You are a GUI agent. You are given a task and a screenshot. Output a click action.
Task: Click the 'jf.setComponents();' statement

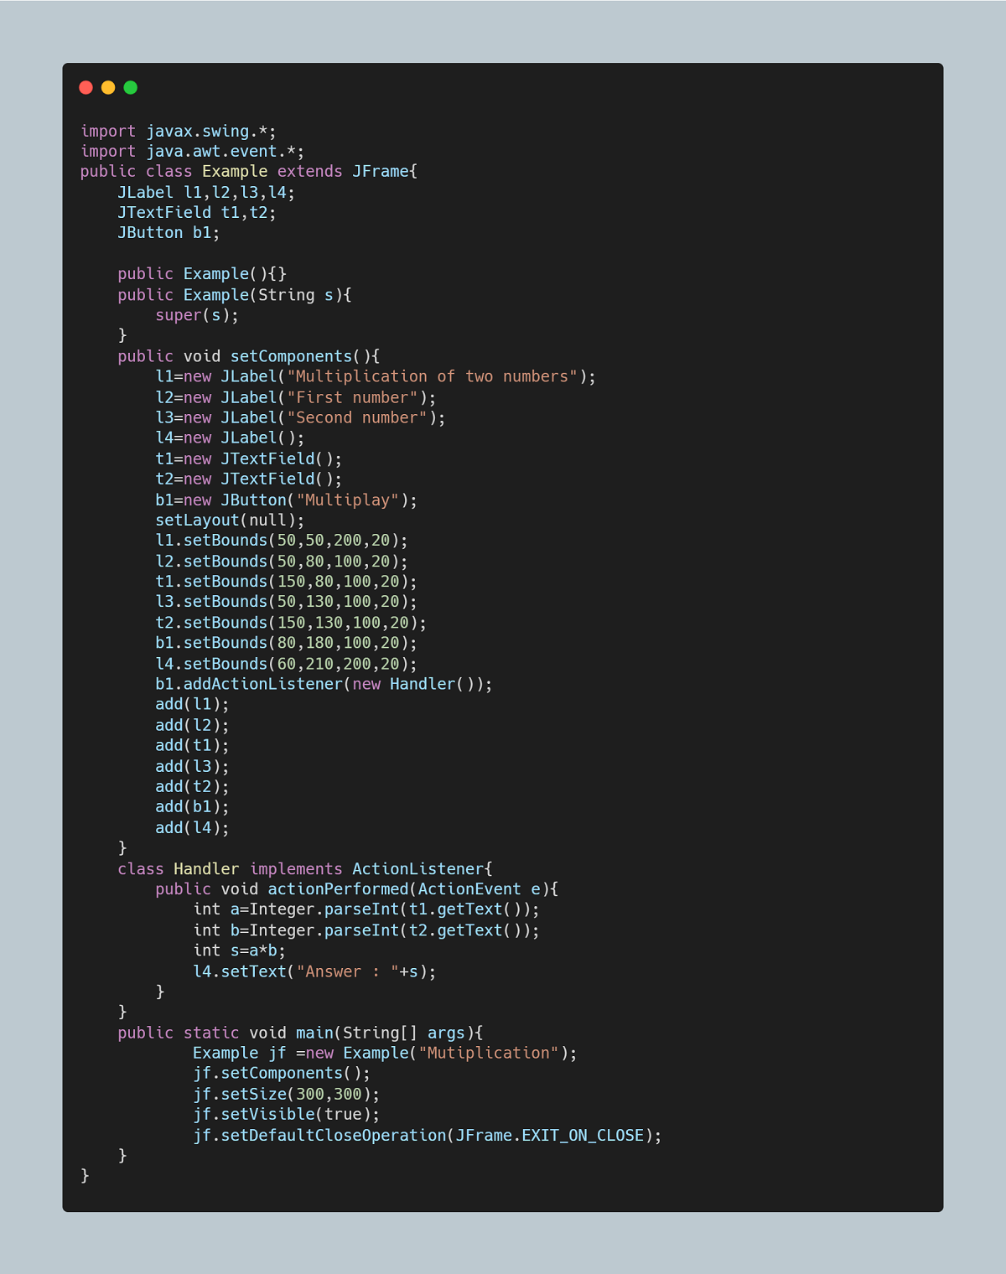point(282,1074)
